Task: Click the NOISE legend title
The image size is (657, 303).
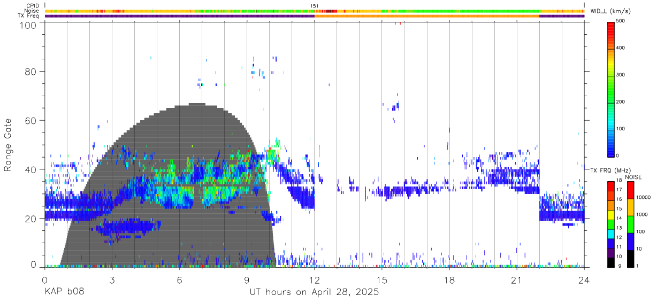Action: 634,177
